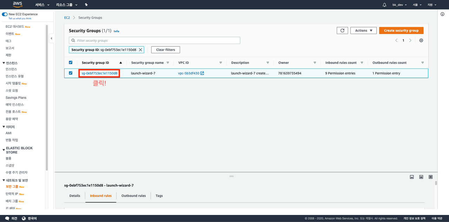449x222 pixels.
Task: Set details pane to full-height layout icon
Action: click(431, 177)
